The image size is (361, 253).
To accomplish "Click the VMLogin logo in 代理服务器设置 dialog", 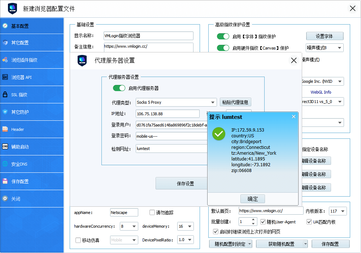I will (82, 61).
